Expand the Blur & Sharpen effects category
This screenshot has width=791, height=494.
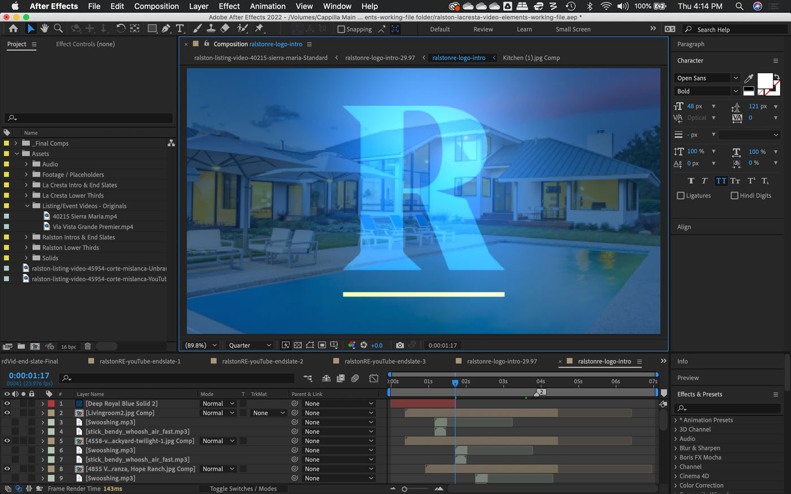coord(676,448)
